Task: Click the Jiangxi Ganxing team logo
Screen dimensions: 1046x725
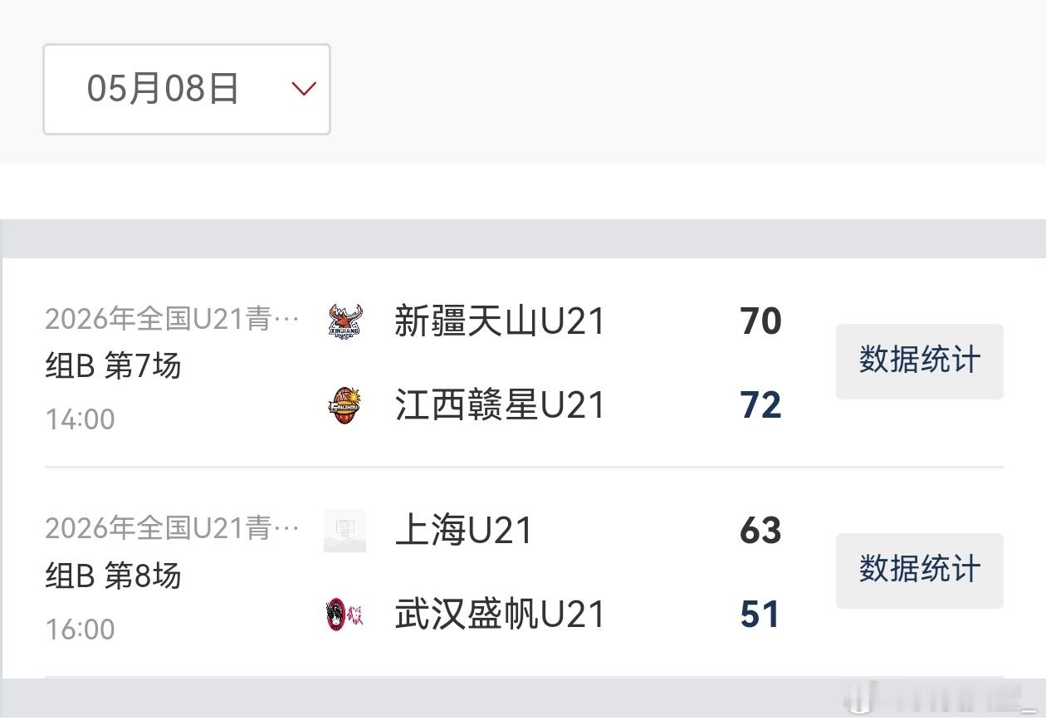Action: click(345, 405)
